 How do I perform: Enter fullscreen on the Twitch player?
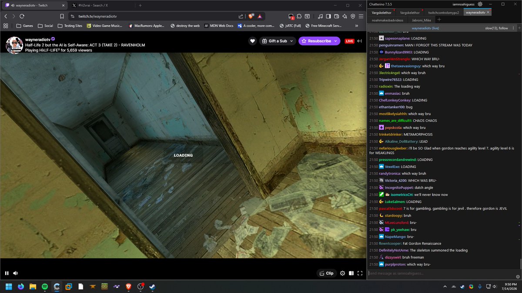tap(360, 273)
